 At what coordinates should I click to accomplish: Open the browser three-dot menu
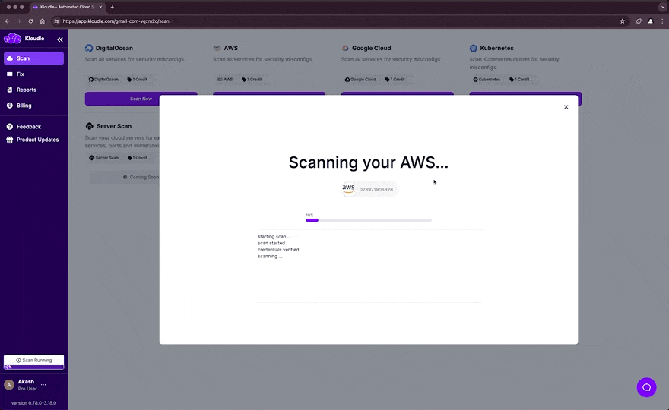662,21
